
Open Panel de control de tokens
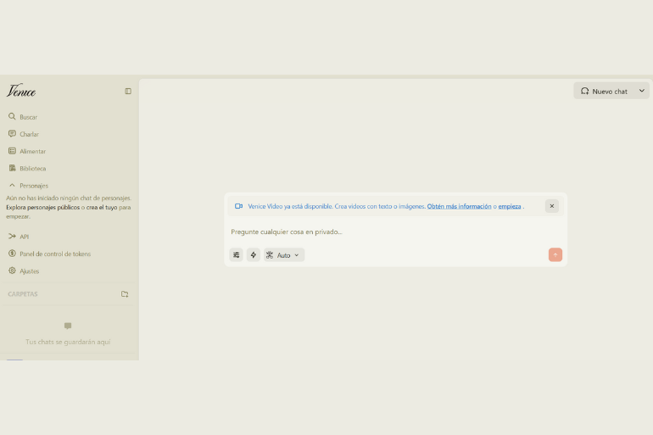click(54, 254)
